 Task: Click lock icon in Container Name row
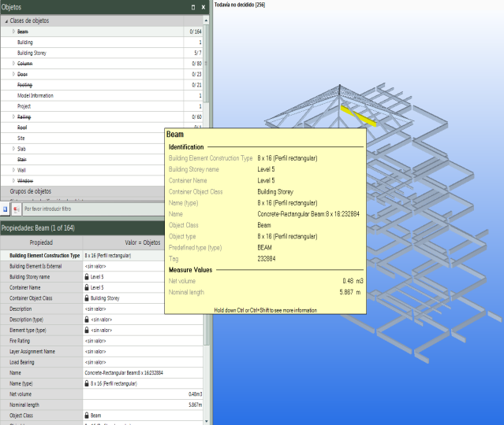tap(88, 288)
